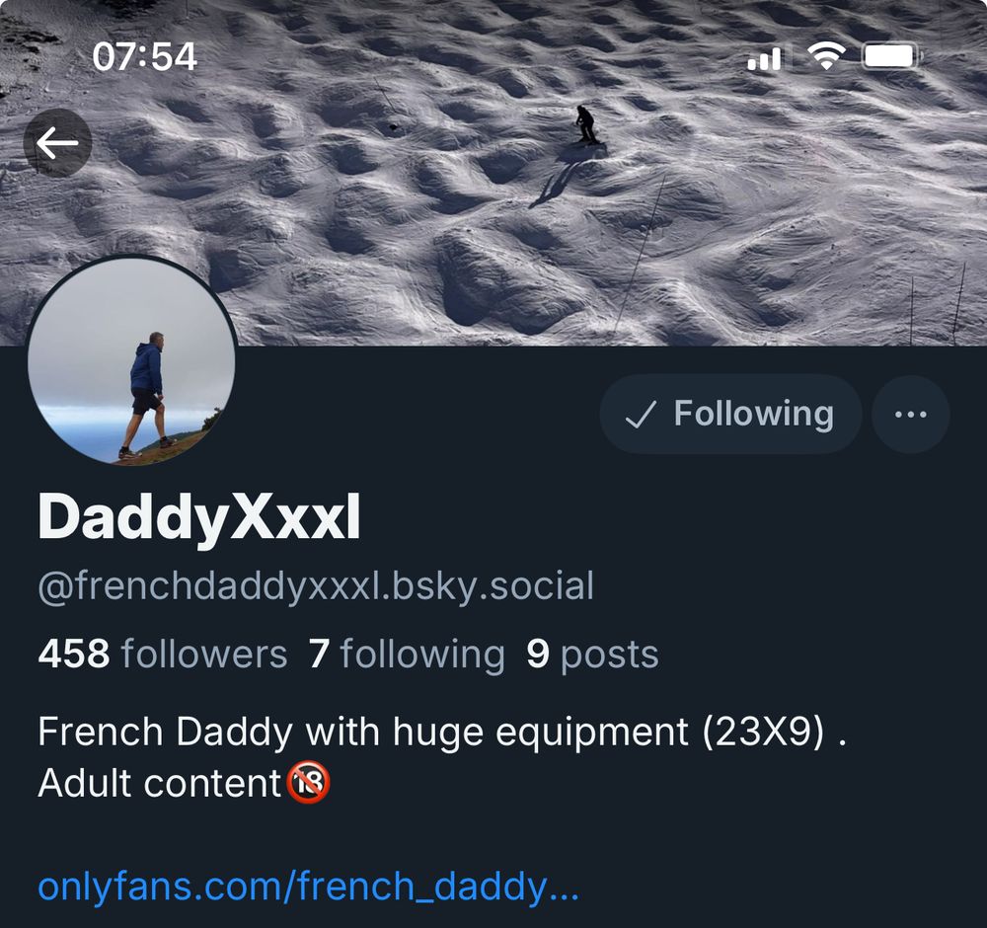View the 458 followers list
987x928 pixels.
point(163,654)
